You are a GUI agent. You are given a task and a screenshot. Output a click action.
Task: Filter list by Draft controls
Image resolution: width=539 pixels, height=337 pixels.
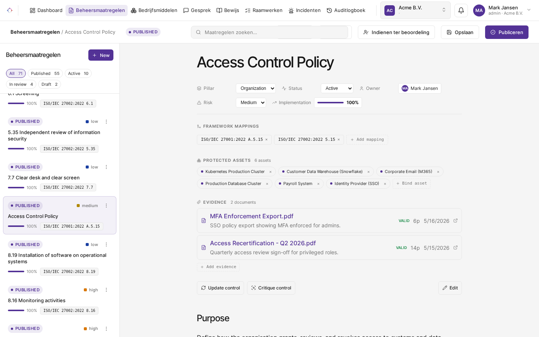tap(49, 84)
